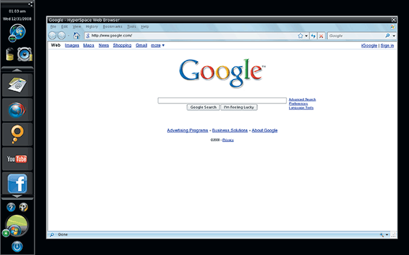The image size is (409, 255).
Task: Click the battery status icon
Action: click(10, 54)
